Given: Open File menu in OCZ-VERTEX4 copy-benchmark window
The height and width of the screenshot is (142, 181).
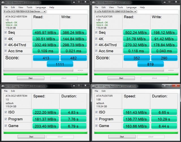Looking at the screenshot, I should (x=6, y=91).
